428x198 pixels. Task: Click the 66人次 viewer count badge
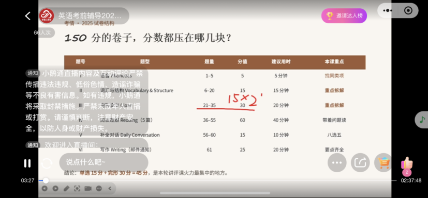pyautogui.click(x=42, y=32)
